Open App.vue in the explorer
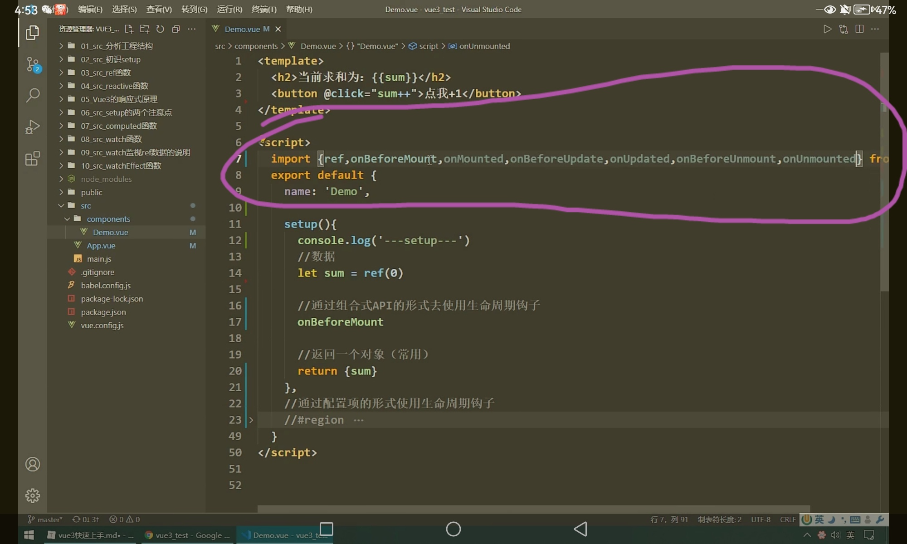Screen dimensions: 907x544 (101, 245)
